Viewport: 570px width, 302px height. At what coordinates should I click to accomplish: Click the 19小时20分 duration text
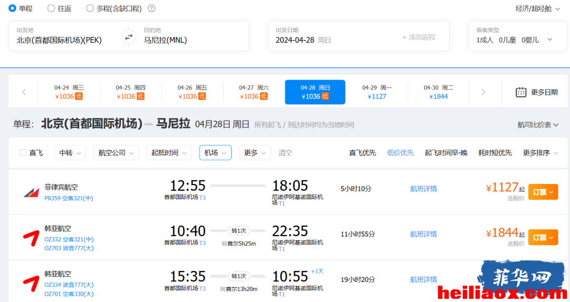[x=358, y=279]
